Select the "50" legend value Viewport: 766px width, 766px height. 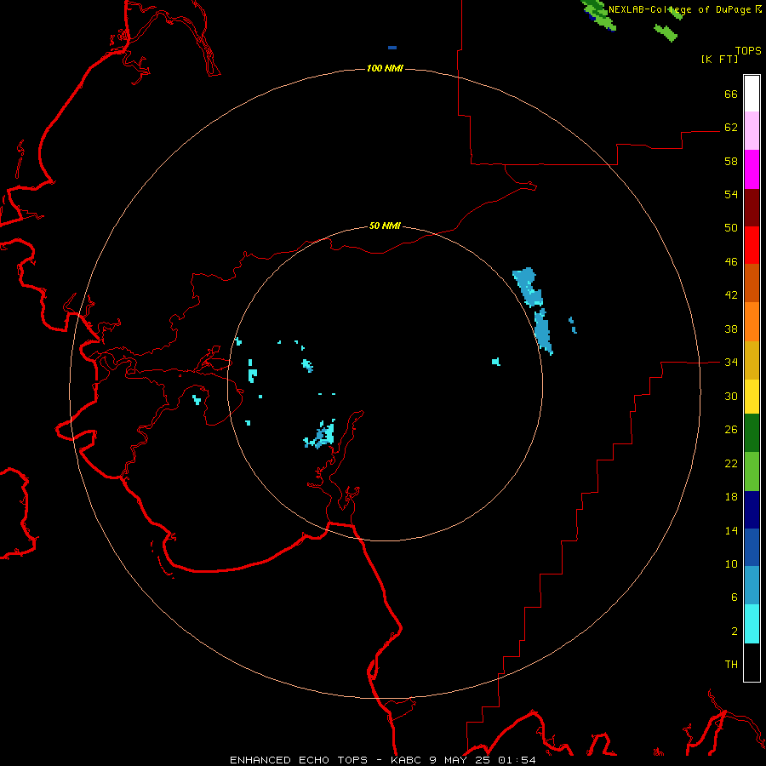(731, 228)
